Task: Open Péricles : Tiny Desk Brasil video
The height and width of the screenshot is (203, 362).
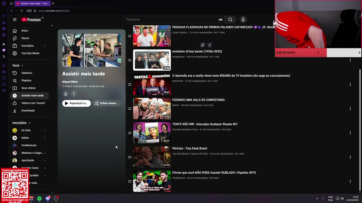Action: pos(189,148)
